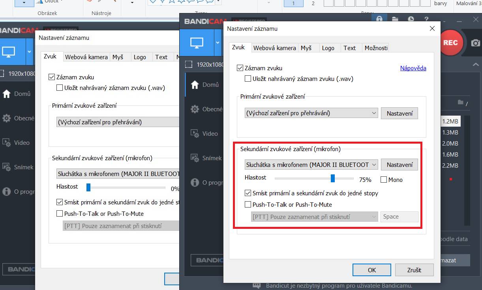The width and height of the screenshot is (482, 290).
Task: Click the Space hotkey field
Action: (x=399, y=217)
